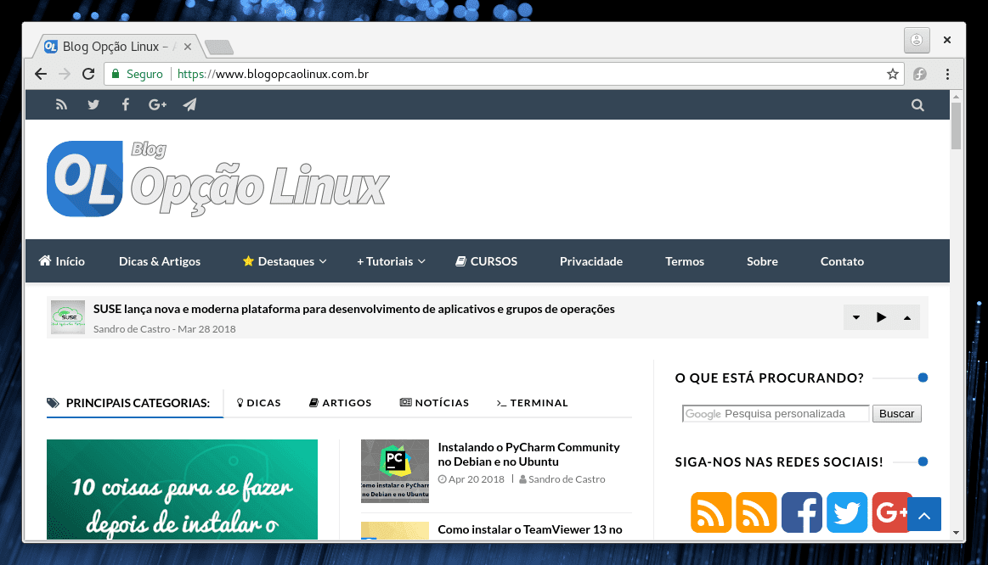Viewport: 988px width, 565px height.
Task: Open Instalando o PyCharm Community article link
Action: (x=528, y=454)
